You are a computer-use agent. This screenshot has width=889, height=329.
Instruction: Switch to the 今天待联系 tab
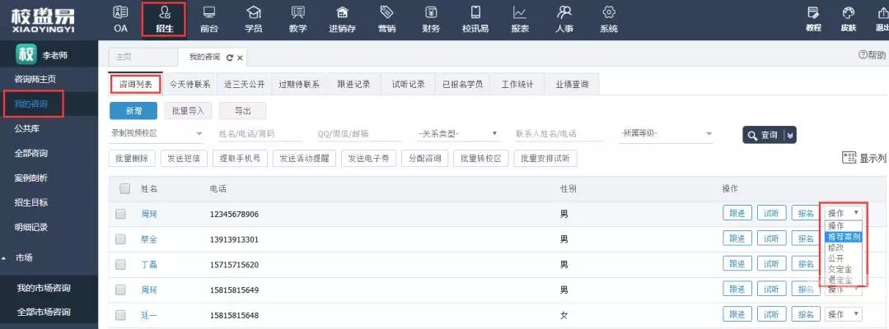[x=190, y=85]
